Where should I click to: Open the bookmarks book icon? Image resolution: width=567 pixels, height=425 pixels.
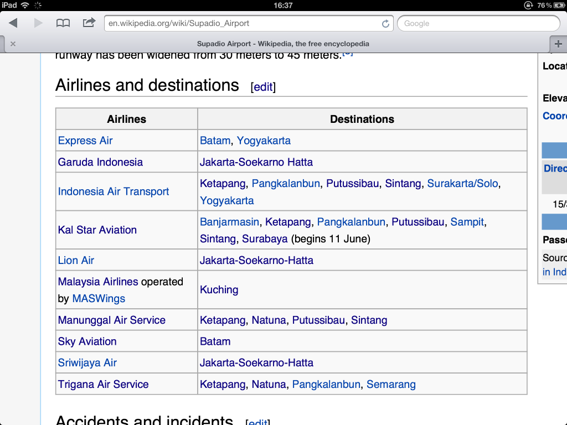click(64, 23)
